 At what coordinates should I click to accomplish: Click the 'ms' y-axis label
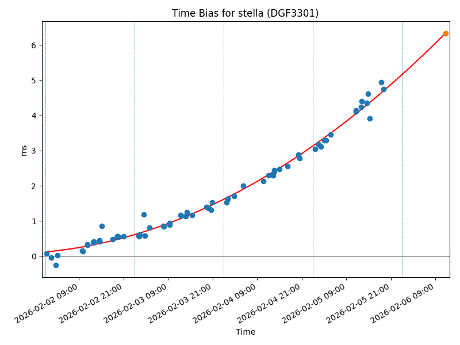coord(24,150)
